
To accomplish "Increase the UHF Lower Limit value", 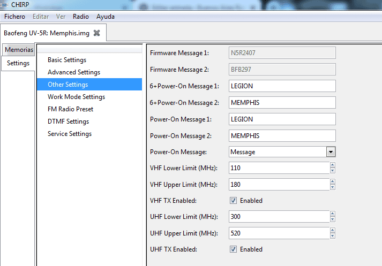I will pyautogui.click(x=332, y=214).
